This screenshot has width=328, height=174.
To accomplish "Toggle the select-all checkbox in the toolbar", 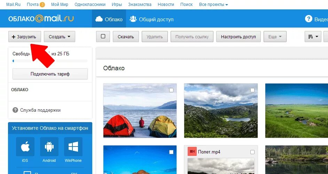I will coord(103,37).
